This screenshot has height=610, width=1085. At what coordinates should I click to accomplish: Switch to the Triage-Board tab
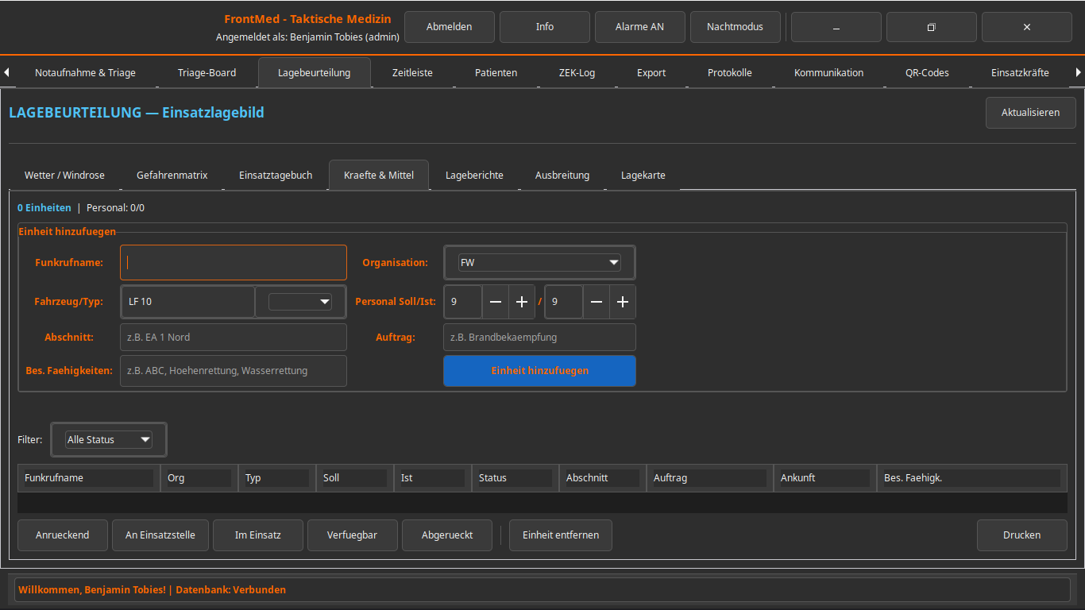click(207, 72)
